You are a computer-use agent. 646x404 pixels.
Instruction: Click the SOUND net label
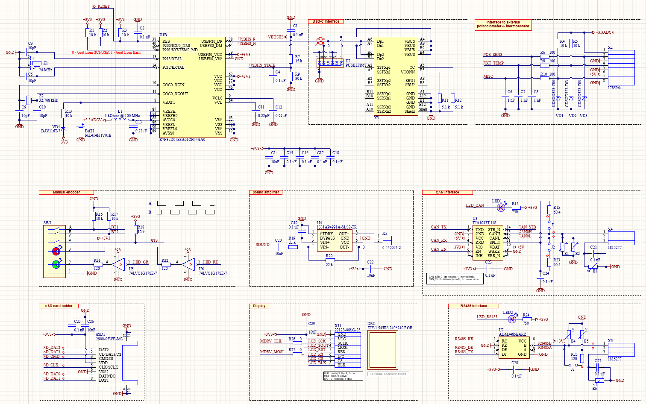263,245
